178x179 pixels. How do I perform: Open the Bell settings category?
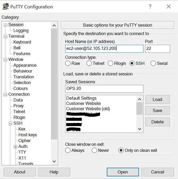pos(17,48)
